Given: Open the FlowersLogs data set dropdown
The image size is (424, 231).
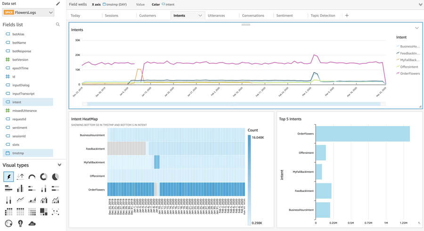Looking at the screenshot, I should click(28, 12).
